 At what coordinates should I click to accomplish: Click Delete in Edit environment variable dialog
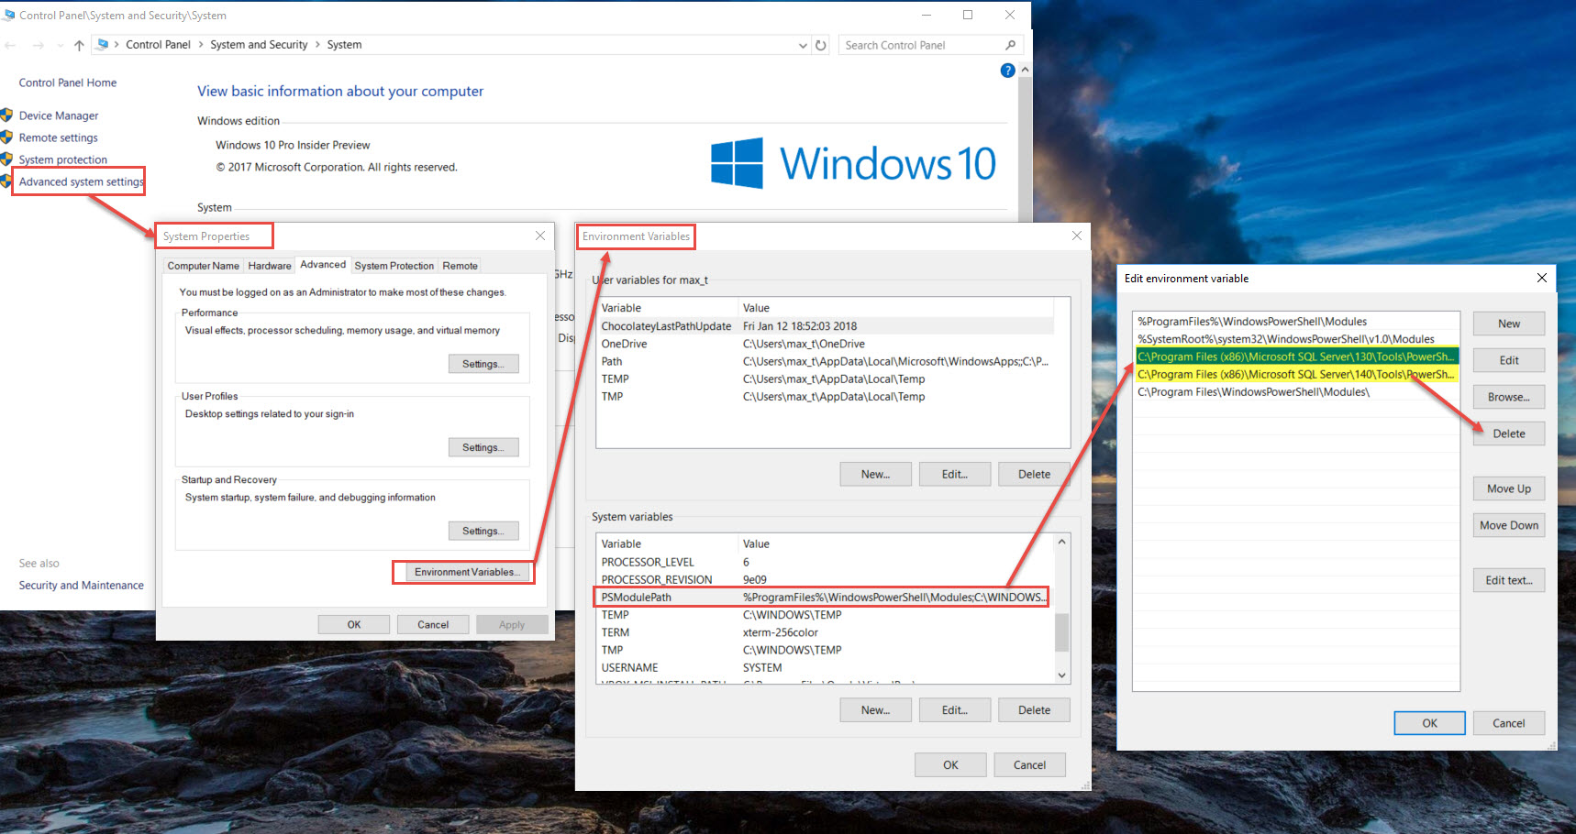click(x=1509, y=433)
